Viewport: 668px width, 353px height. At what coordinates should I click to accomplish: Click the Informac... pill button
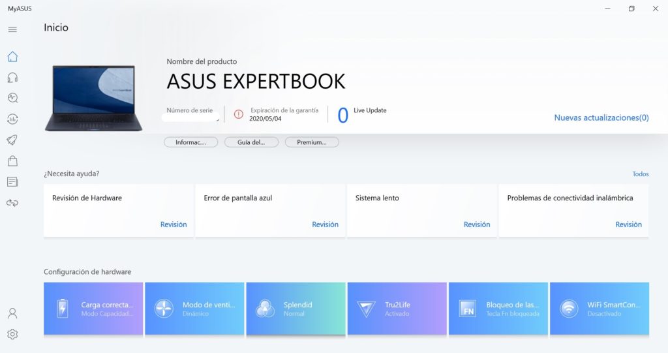(190, 142)
